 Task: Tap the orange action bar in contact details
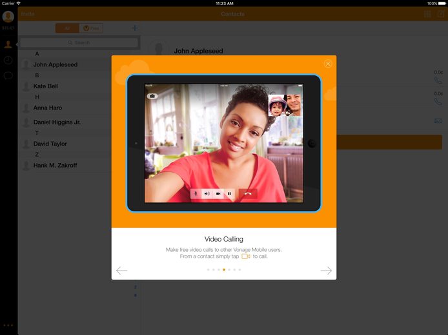389,142
